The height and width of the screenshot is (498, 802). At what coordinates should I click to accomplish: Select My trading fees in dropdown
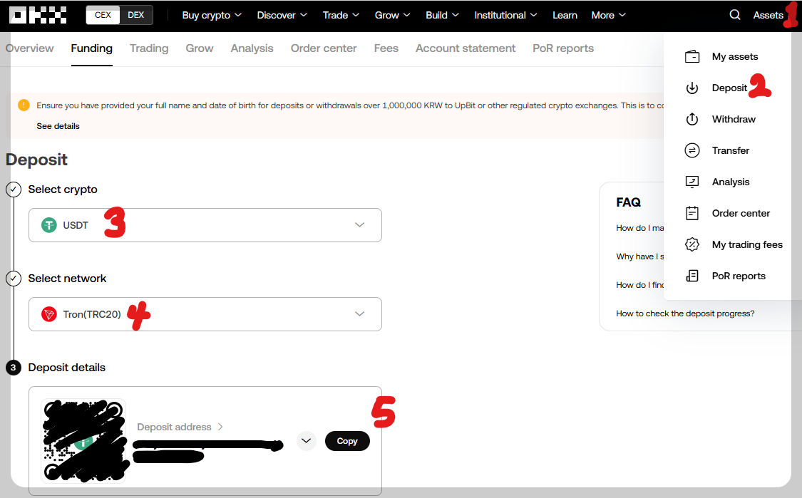747,244
